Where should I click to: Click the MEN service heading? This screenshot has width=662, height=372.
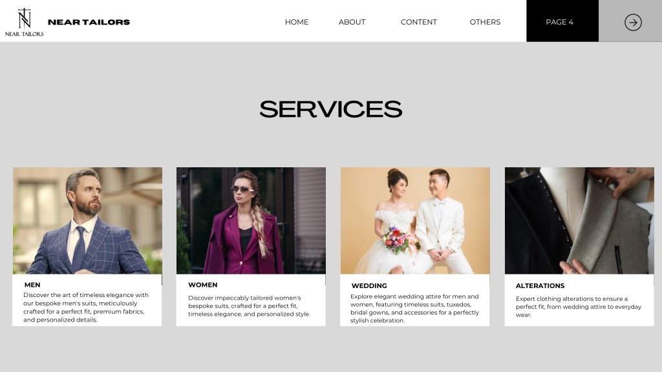[32, 285]
